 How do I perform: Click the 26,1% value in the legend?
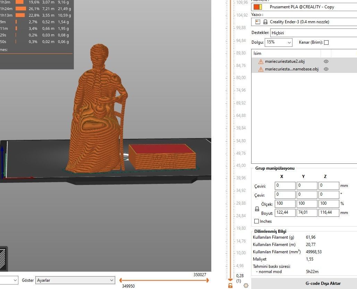point(34,9)
